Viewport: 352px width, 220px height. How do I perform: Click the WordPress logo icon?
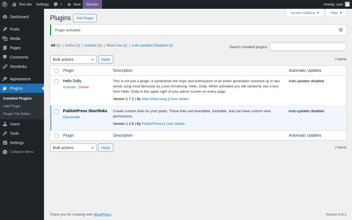[x=5, y=4]
